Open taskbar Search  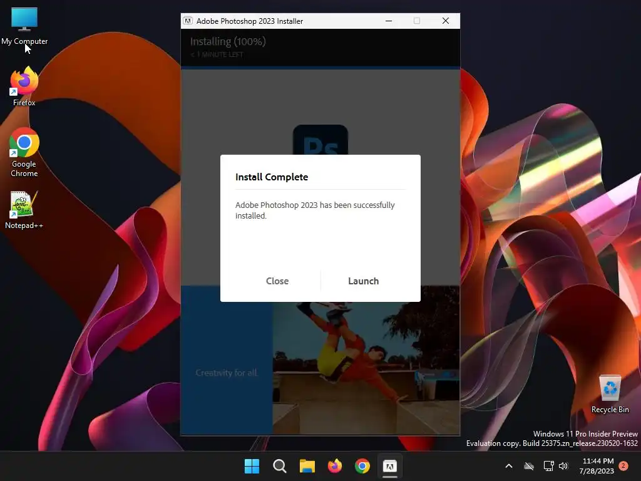pyautogui.click(x=280, y=466)
